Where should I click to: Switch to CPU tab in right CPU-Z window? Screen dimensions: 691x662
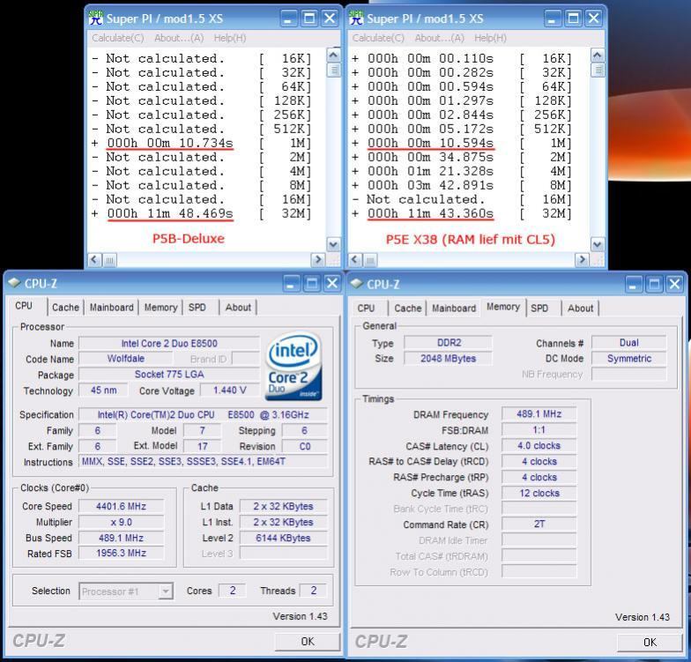[366, 309]
